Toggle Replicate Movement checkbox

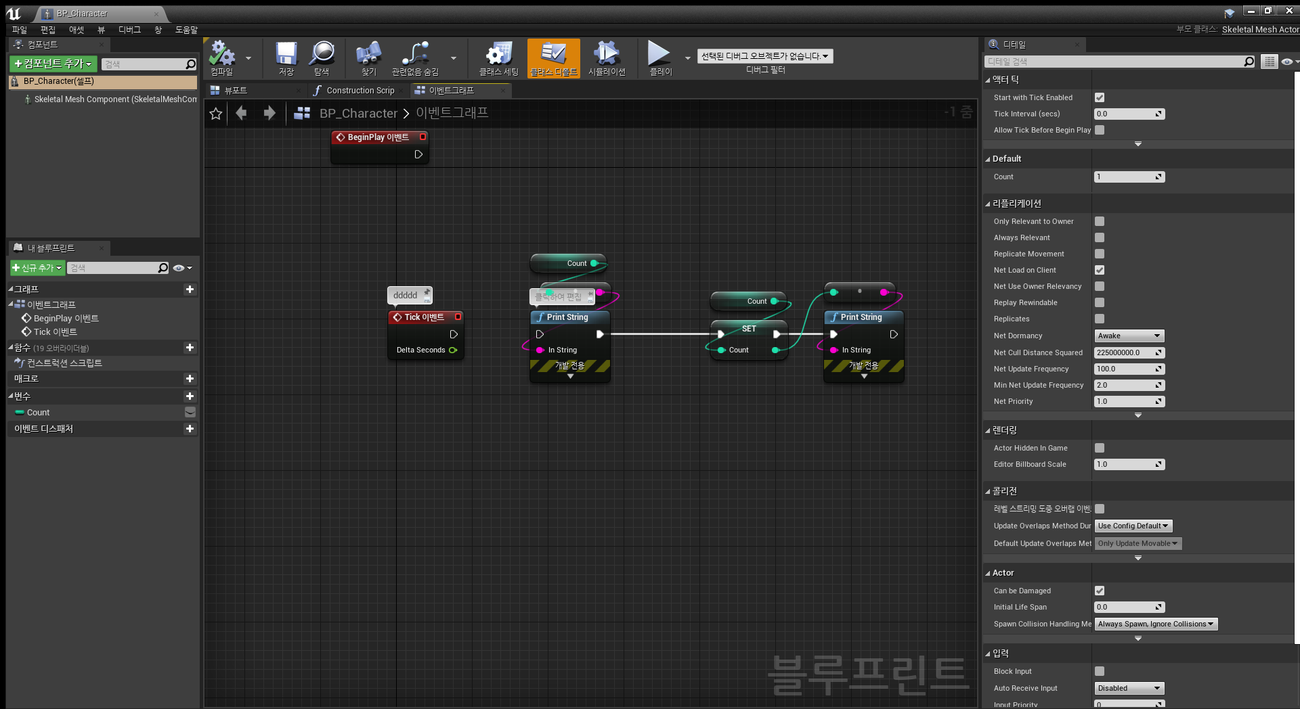click(1100, 254)
